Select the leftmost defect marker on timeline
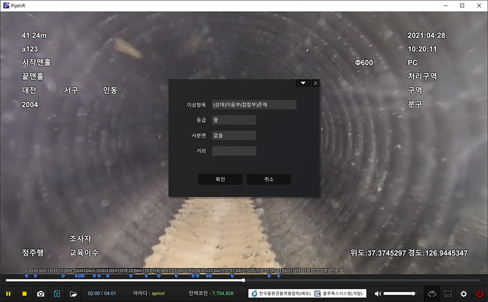 click(x=27, y=276)
